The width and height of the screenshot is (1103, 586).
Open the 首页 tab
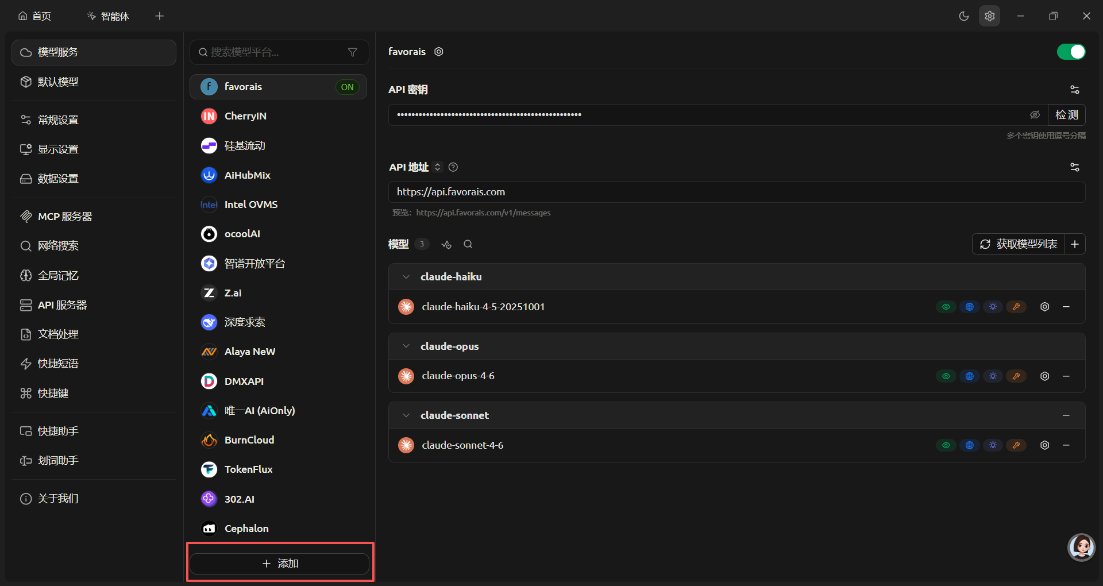[x=35, y=16]
